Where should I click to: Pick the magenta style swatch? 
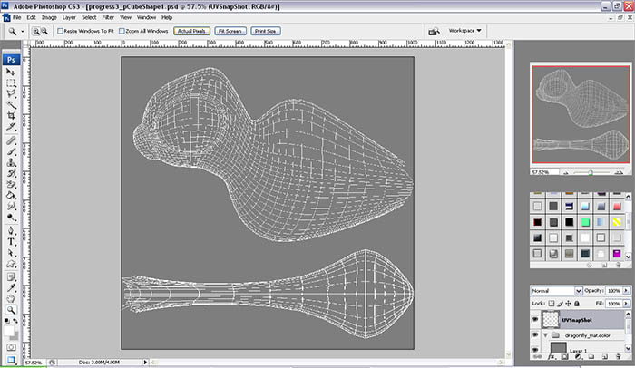tap(617, 254)
